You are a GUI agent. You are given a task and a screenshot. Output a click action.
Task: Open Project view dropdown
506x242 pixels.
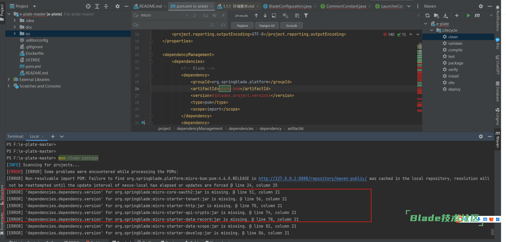pos(35,6)
